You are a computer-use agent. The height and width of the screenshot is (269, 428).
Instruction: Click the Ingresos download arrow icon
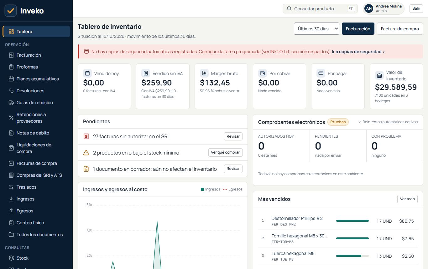[x=11, y=199]
